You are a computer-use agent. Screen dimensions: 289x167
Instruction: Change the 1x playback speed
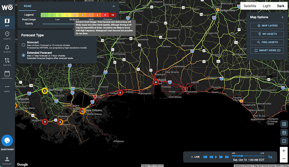coord(270,157)
